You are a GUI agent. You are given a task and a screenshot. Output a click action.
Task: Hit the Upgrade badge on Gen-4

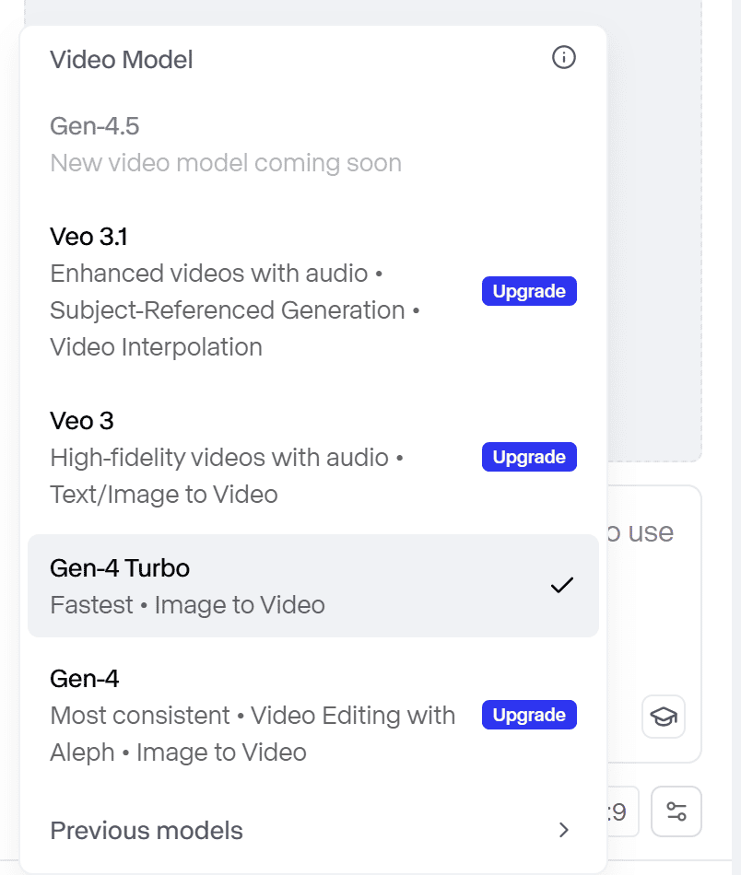pyautogui.click(x=529, y=716)
